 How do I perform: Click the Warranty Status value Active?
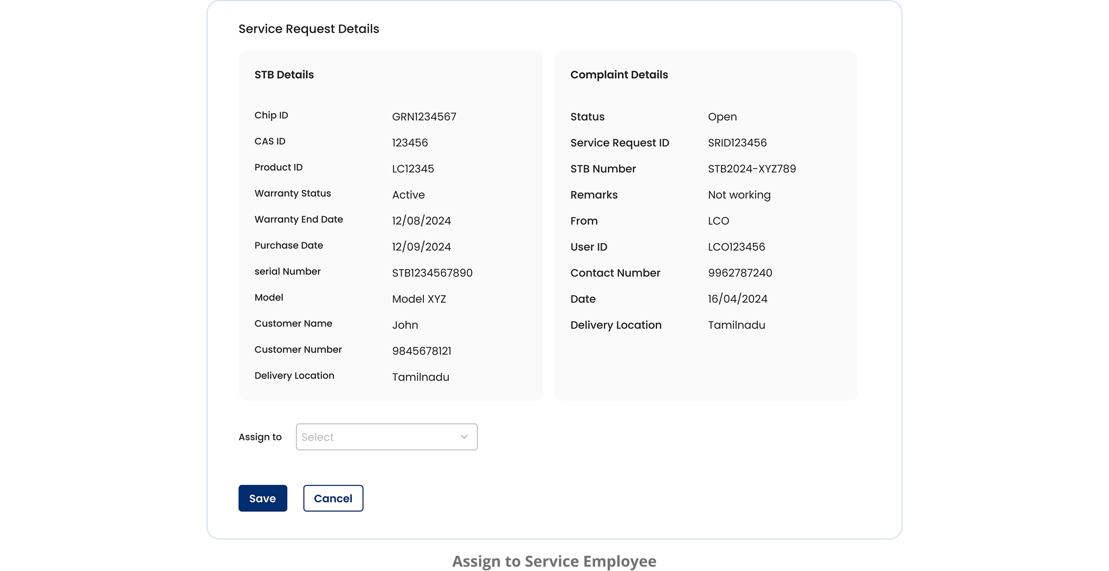point(409,194)
